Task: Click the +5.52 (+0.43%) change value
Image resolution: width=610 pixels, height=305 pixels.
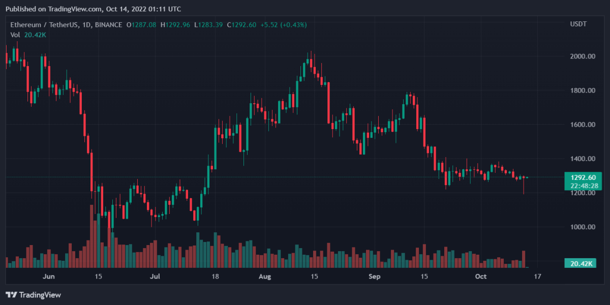Action: (285, 24)
